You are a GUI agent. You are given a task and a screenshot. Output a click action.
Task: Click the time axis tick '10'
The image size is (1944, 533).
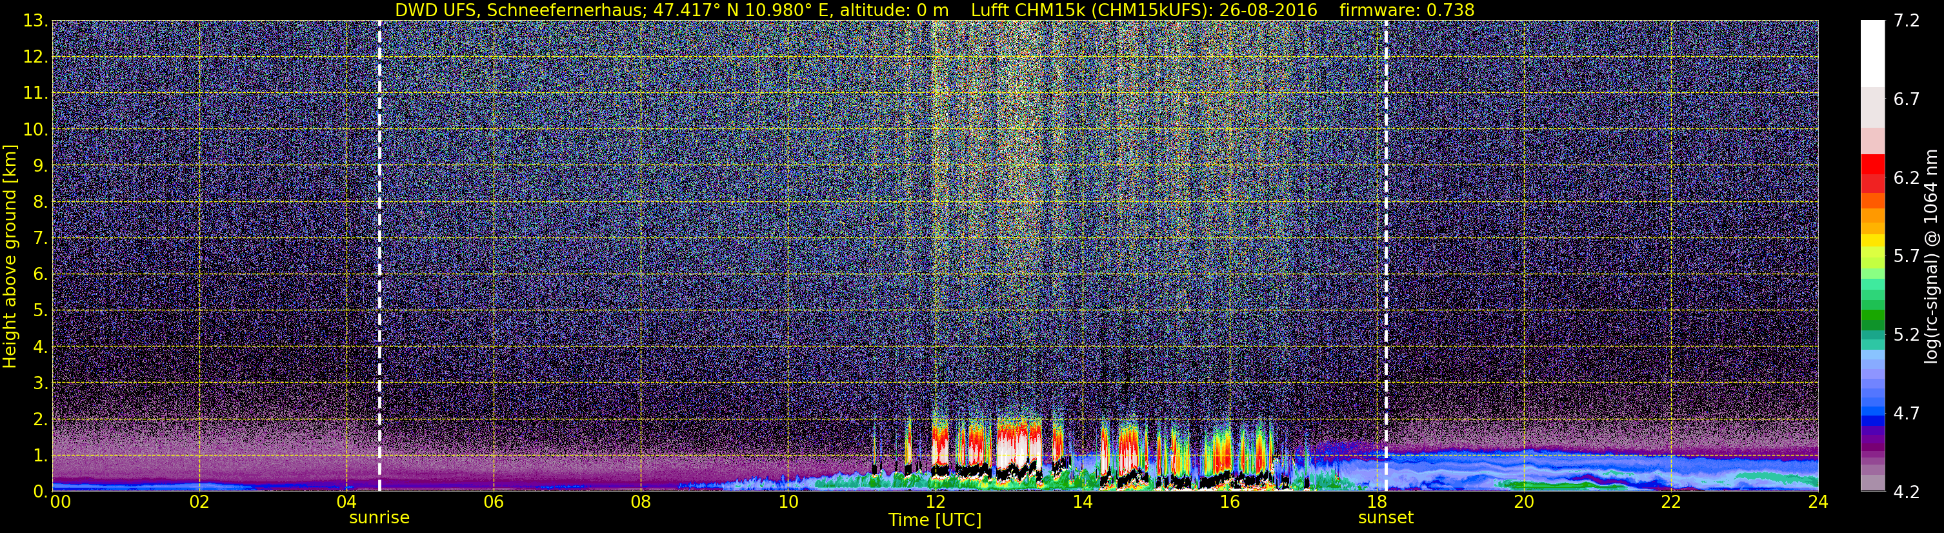[788, 502]
